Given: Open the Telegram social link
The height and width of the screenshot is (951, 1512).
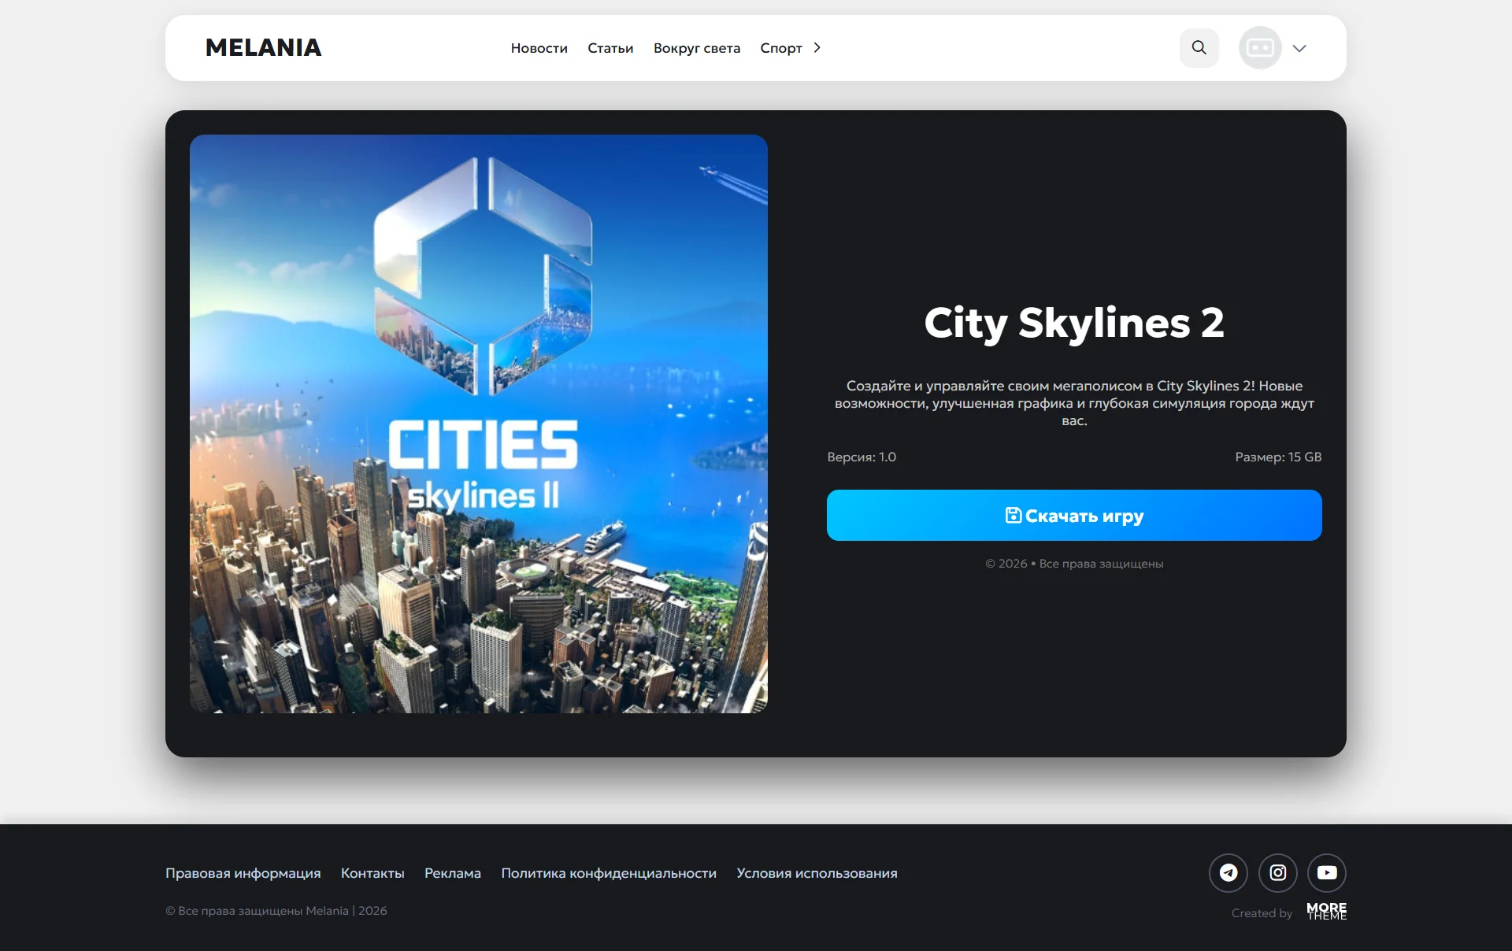Looking at the screenshot, I should click(x=1228, y=872).
